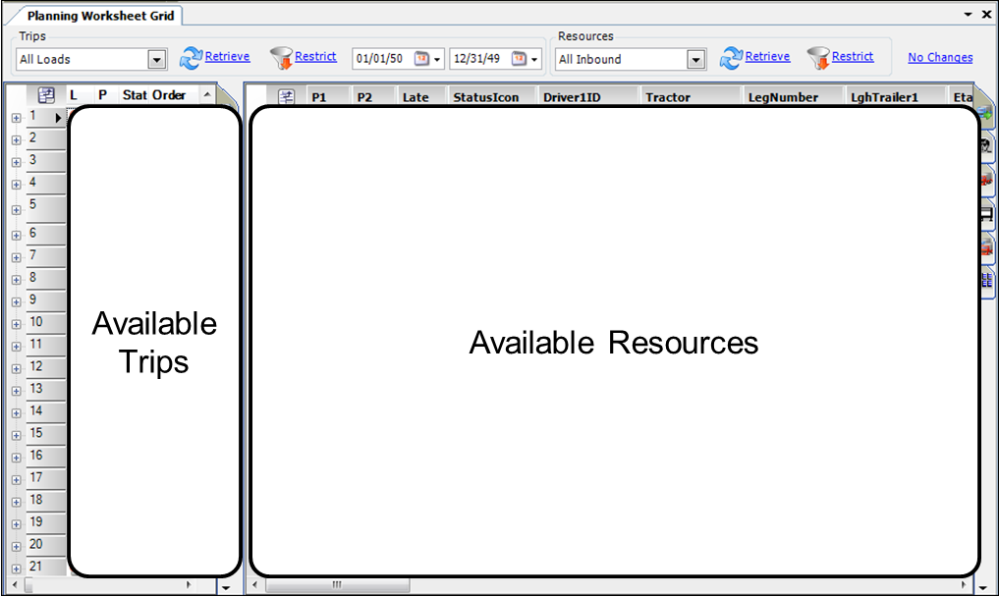Open calendar picker for 01/01/50 date
999x597 pixels.
pos(421,59)
